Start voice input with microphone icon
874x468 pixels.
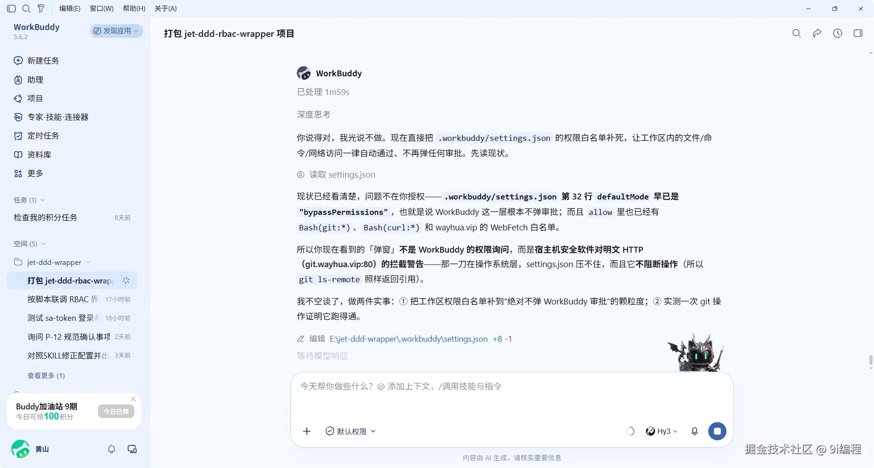tap(695, 431)
